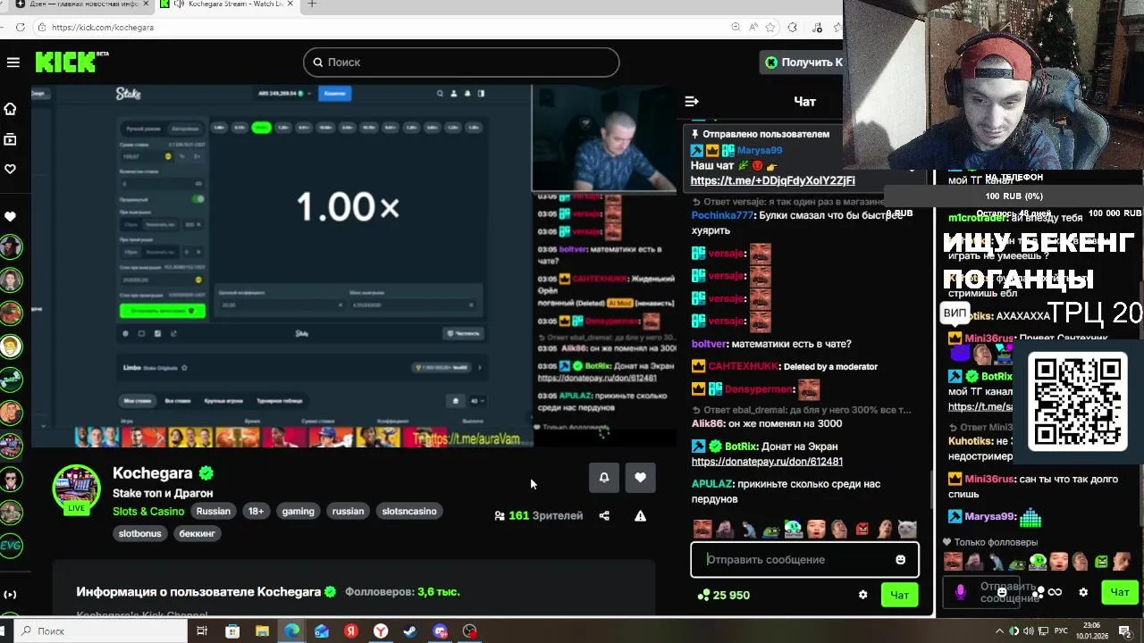Image resolution: width=1144 pixels, height=643 pixels.
Task: Toggle microphone icon in overlay chat
Action: [x=961, y=592]
